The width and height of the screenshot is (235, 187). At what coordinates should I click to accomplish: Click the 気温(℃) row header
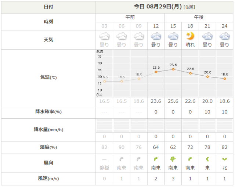[x=48, y=78]
